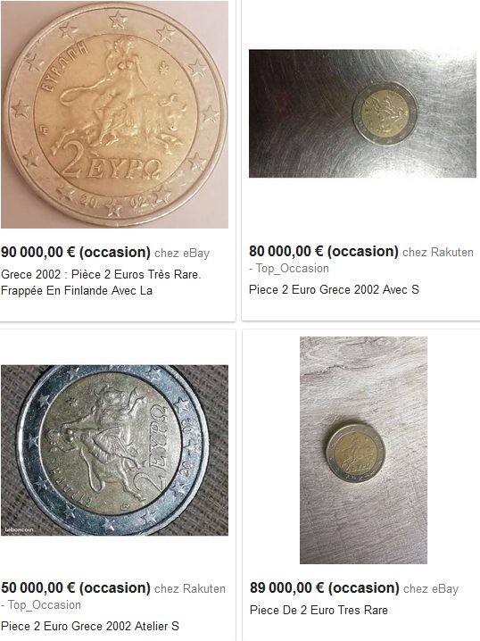Open the Rakuten seller link on the 50 000 € listing
Viewport: 480px width, 641px height.
pyautogui.click(x=190, y=588)
